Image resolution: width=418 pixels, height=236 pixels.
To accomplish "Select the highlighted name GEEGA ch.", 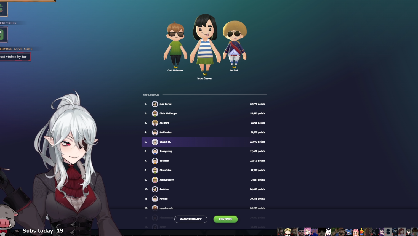I will click(x=165, y=142).
